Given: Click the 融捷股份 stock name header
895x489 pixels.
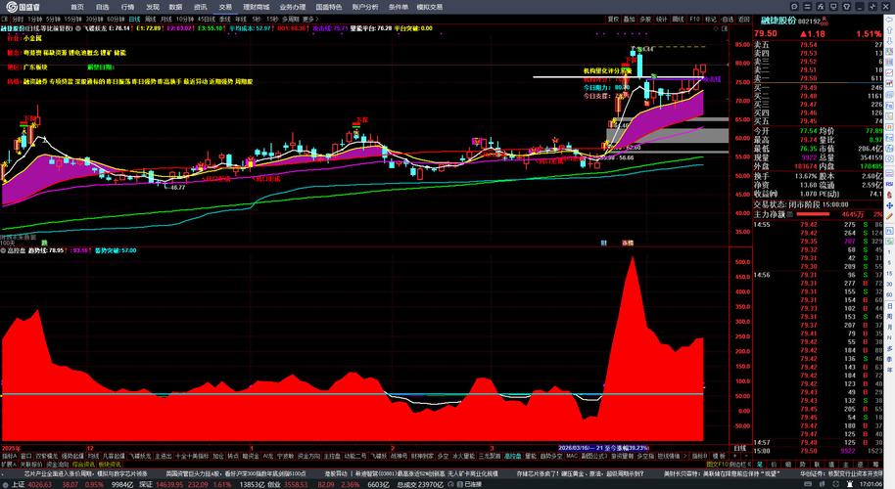Looking at the screenshot, I should pyautogui.click(x=778, y=21).
